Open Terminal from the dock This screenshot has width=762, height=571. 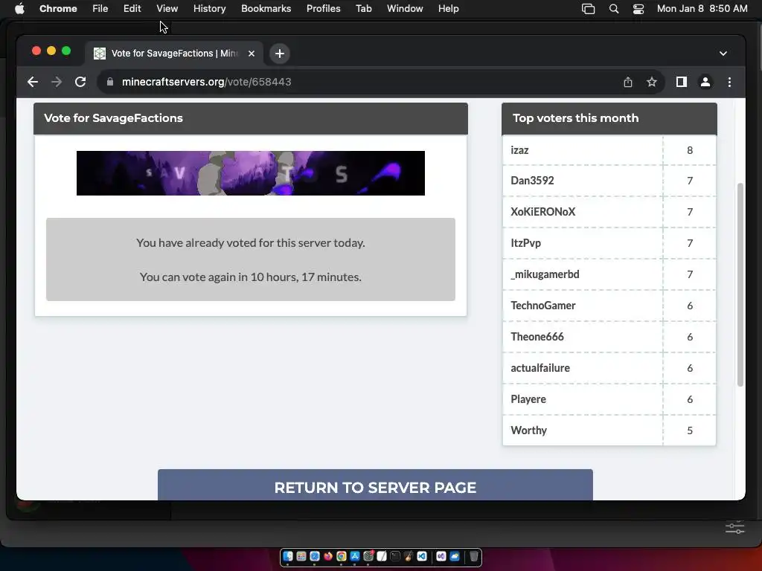(x=395, y=556)
